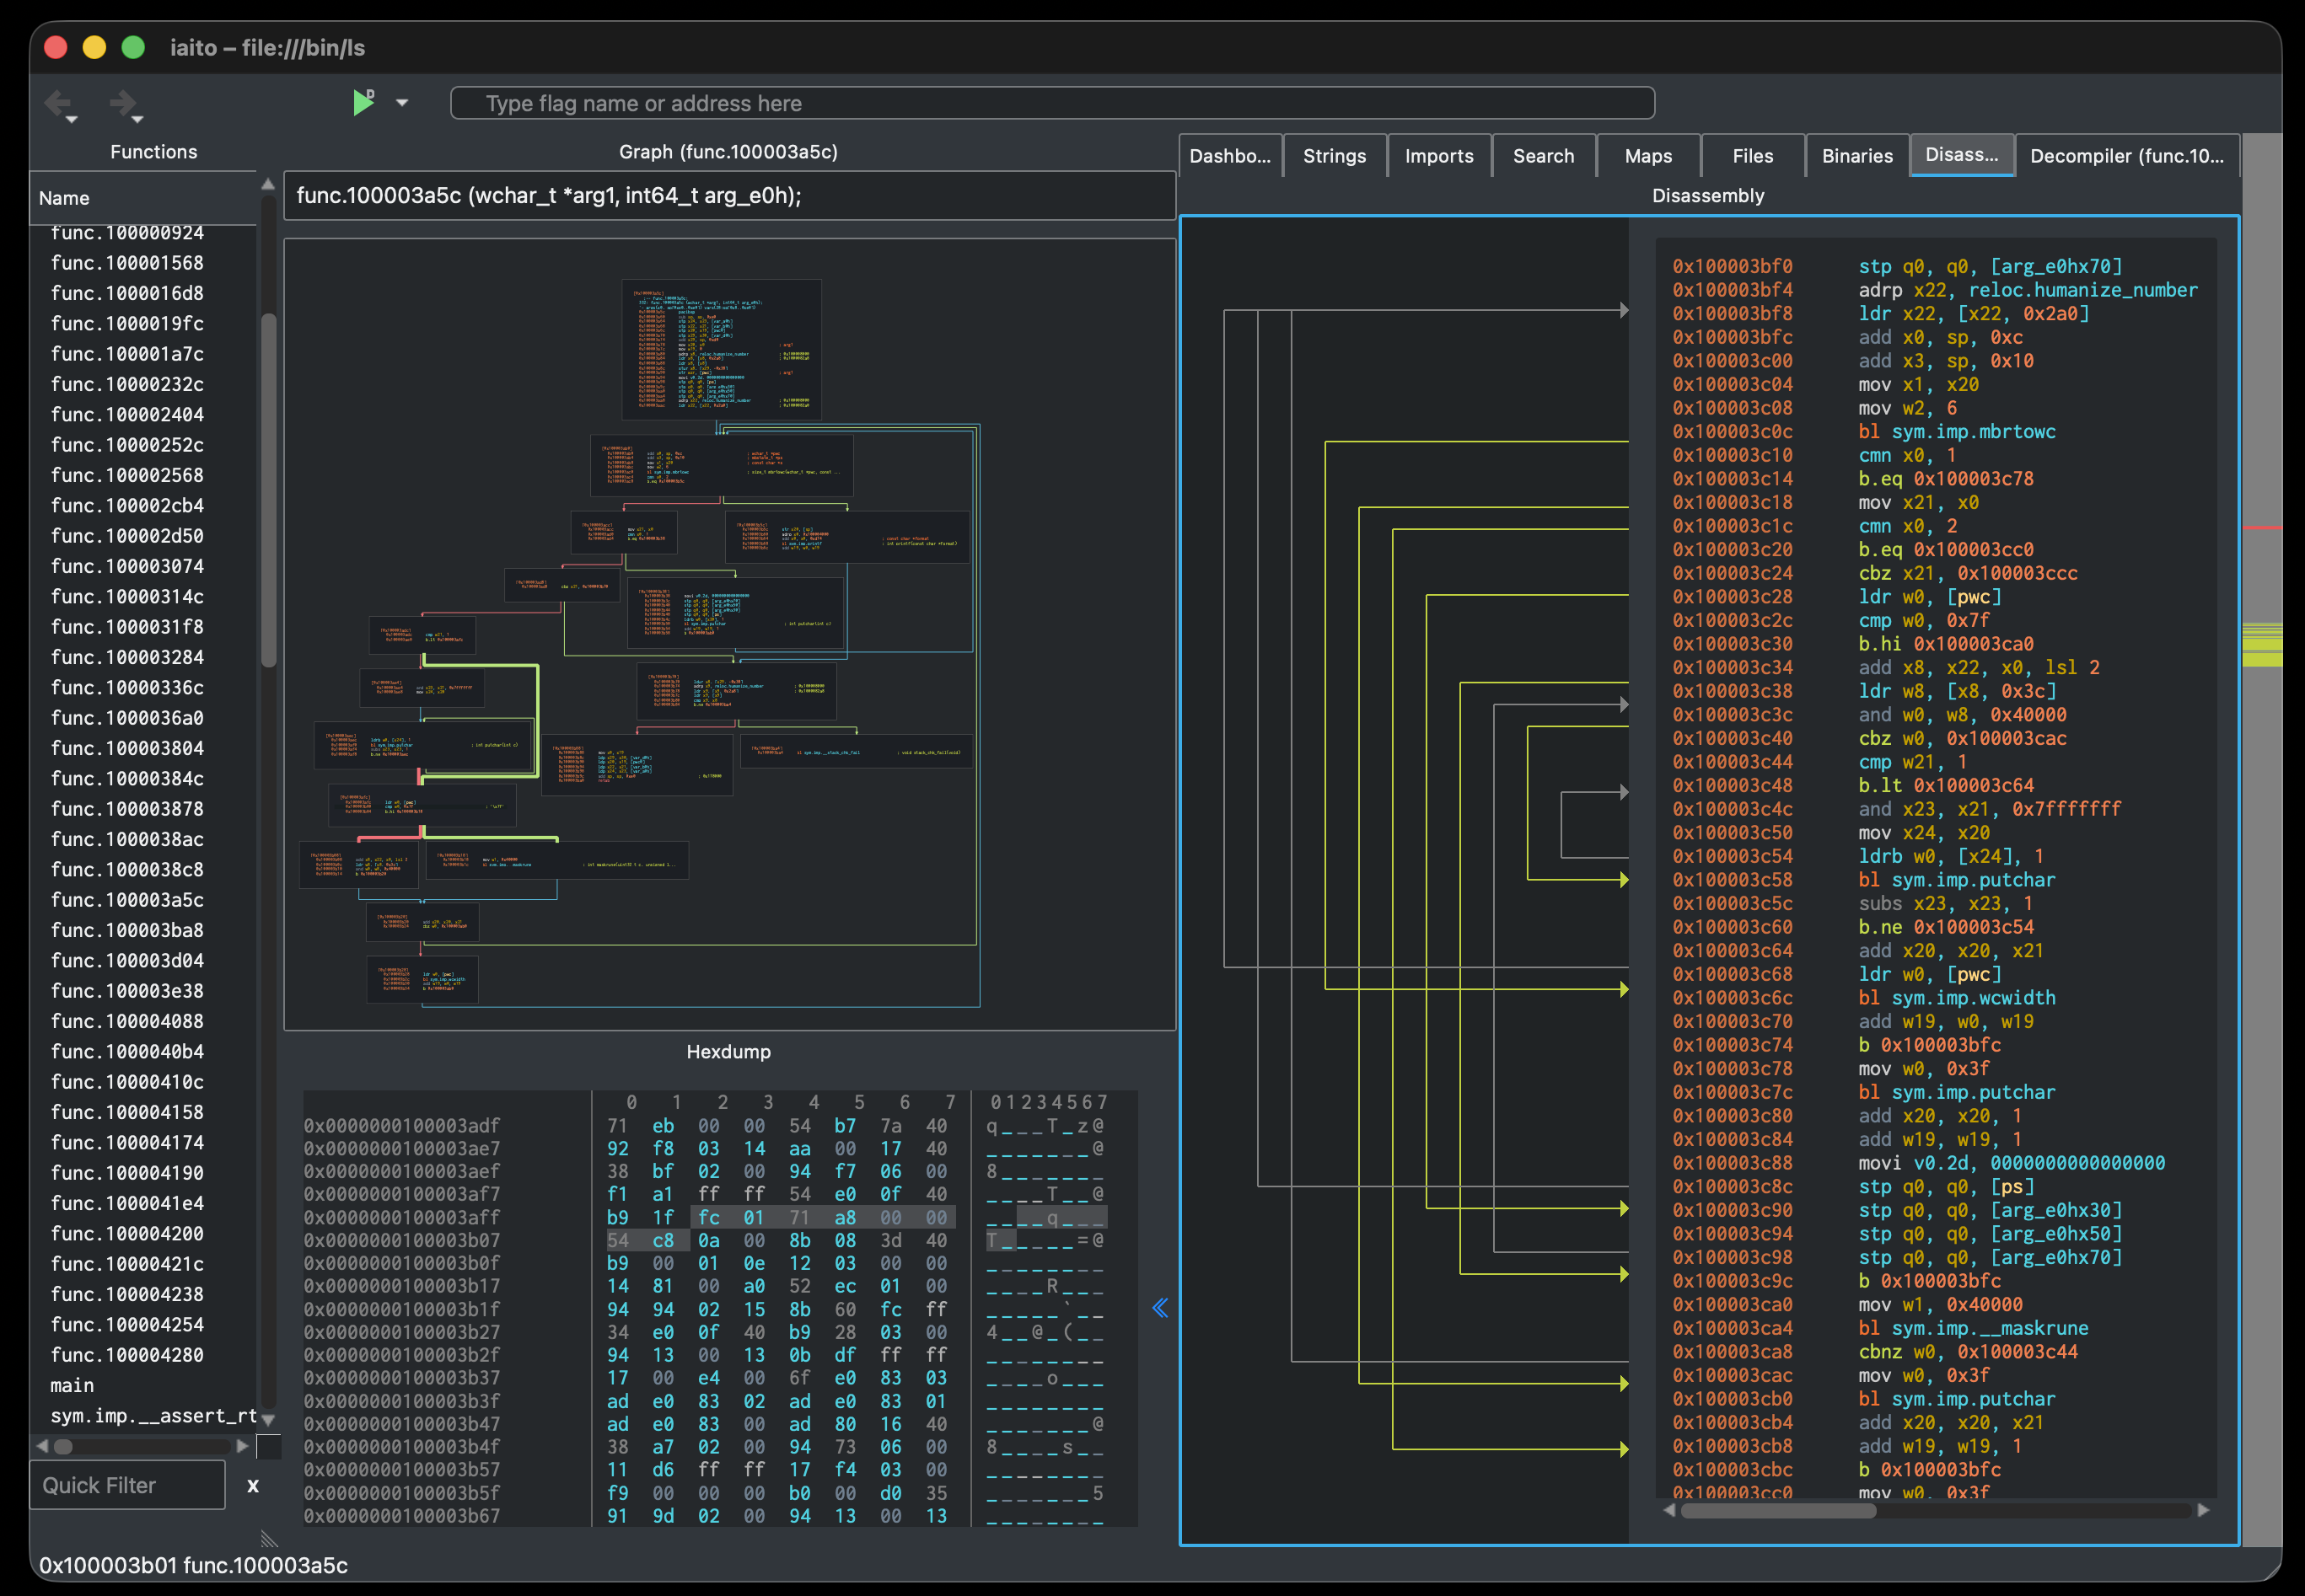
Task: Start debugging with green play icon
Action: click(363, 102)
